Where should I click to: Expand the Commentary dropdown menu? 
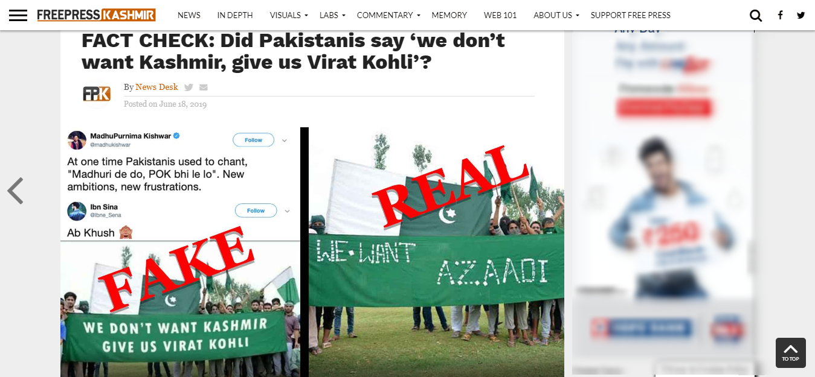click(388, 15)
